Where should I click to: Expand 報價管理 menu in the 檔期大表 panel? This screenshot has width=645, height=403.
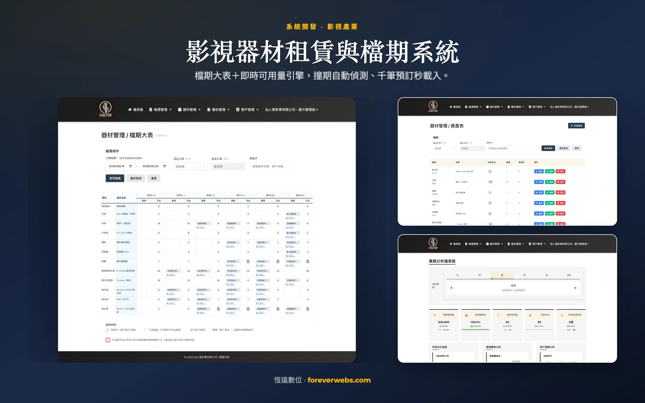(160, 110)
